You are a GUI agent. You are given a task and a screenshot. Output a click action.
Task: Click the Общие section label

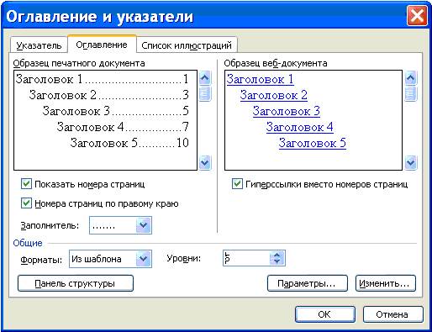point(28,243)
